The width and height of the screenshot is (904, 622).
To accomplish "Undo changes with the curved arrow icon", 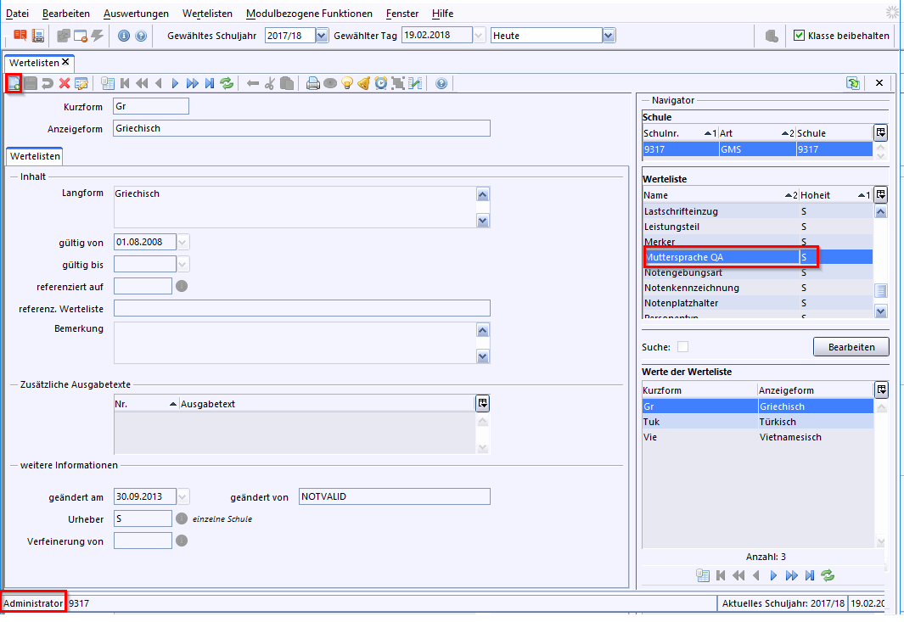I will [48, 84].
